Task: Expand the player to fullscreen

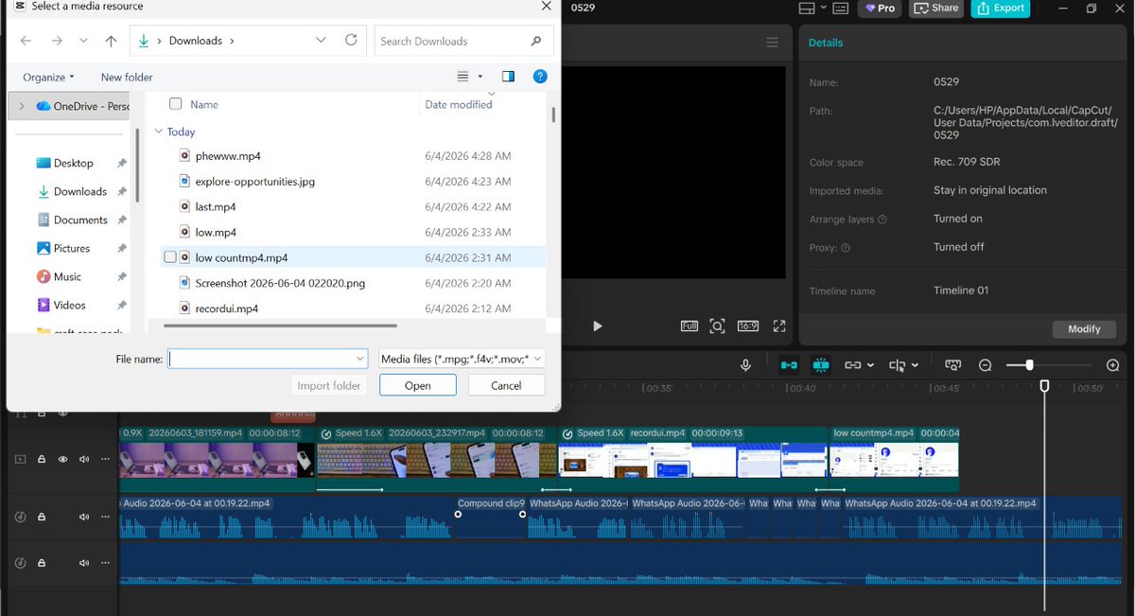Action: coord(779,326)
